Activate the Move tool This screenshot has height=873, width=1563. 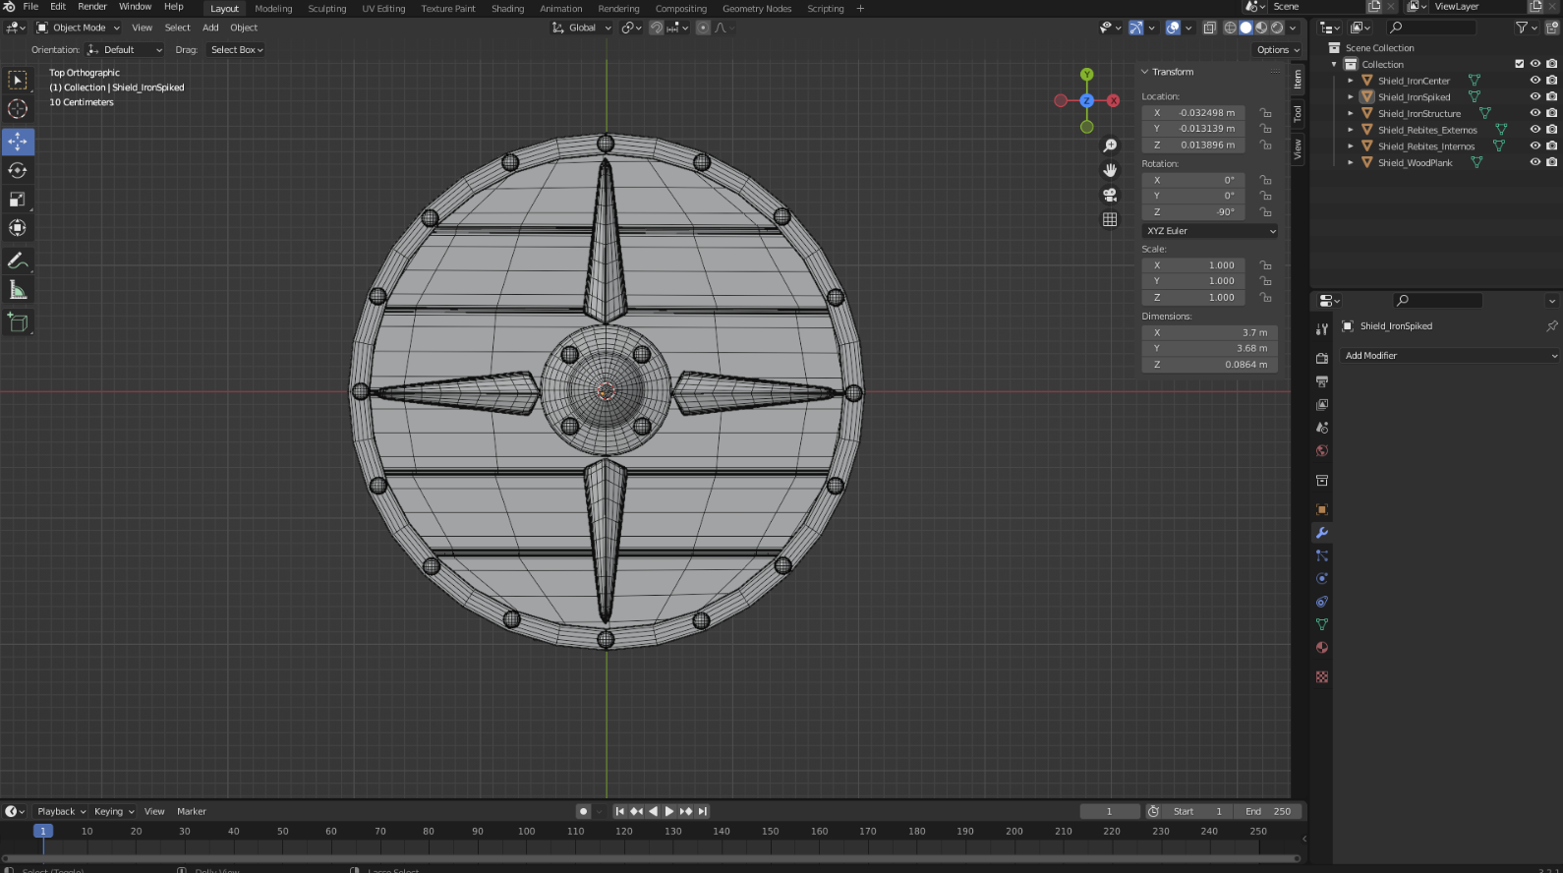point(18,142)
